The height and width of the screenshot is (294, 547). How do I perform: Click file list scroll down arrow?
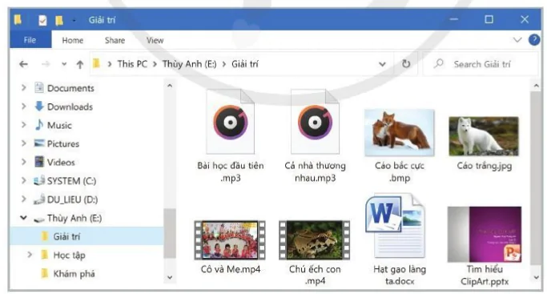pyautogui.click(x=536, y=278)
